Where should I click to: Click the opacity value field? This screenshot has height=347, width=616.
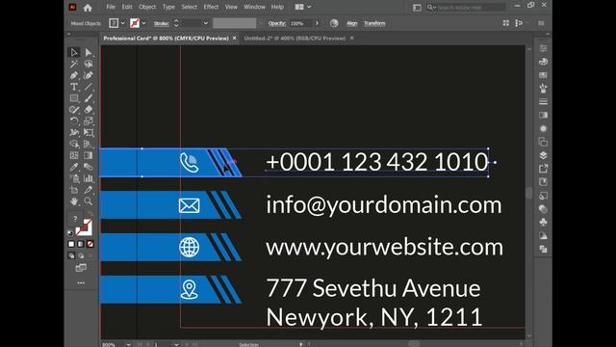click(301, 23)
